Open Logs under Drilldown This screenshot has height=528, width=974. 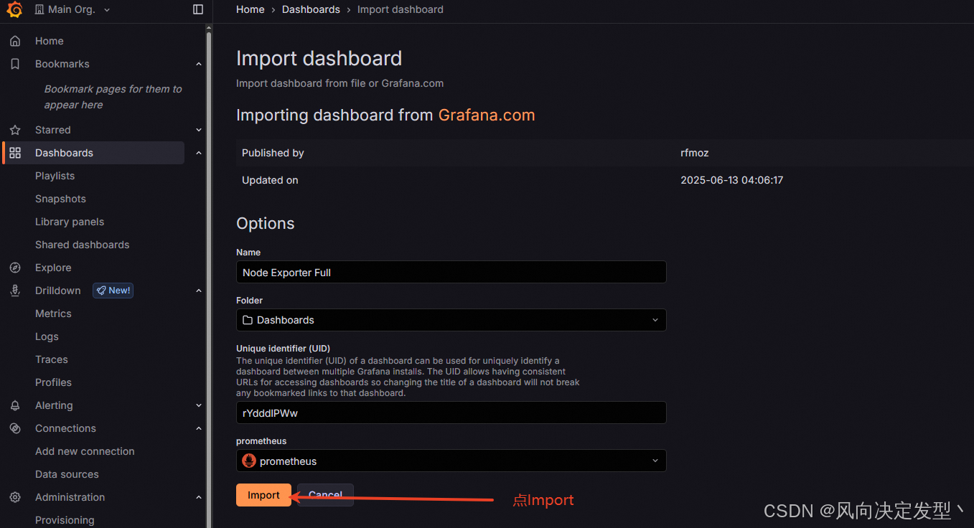point(47,336)
